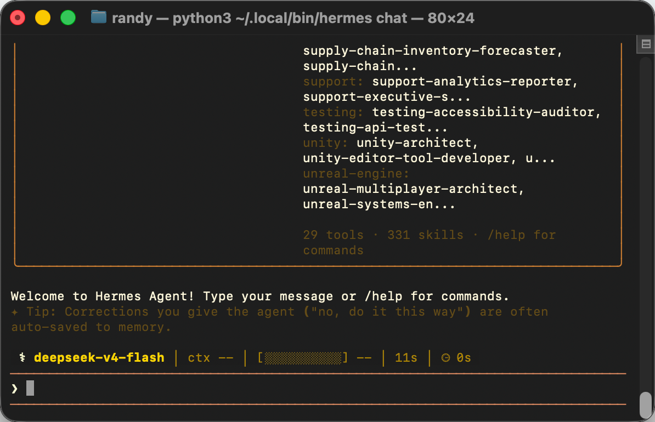The width and height of the screenshot is (655, 422).
Task: Click the yellow minimize window button
Action: point(43,18)
